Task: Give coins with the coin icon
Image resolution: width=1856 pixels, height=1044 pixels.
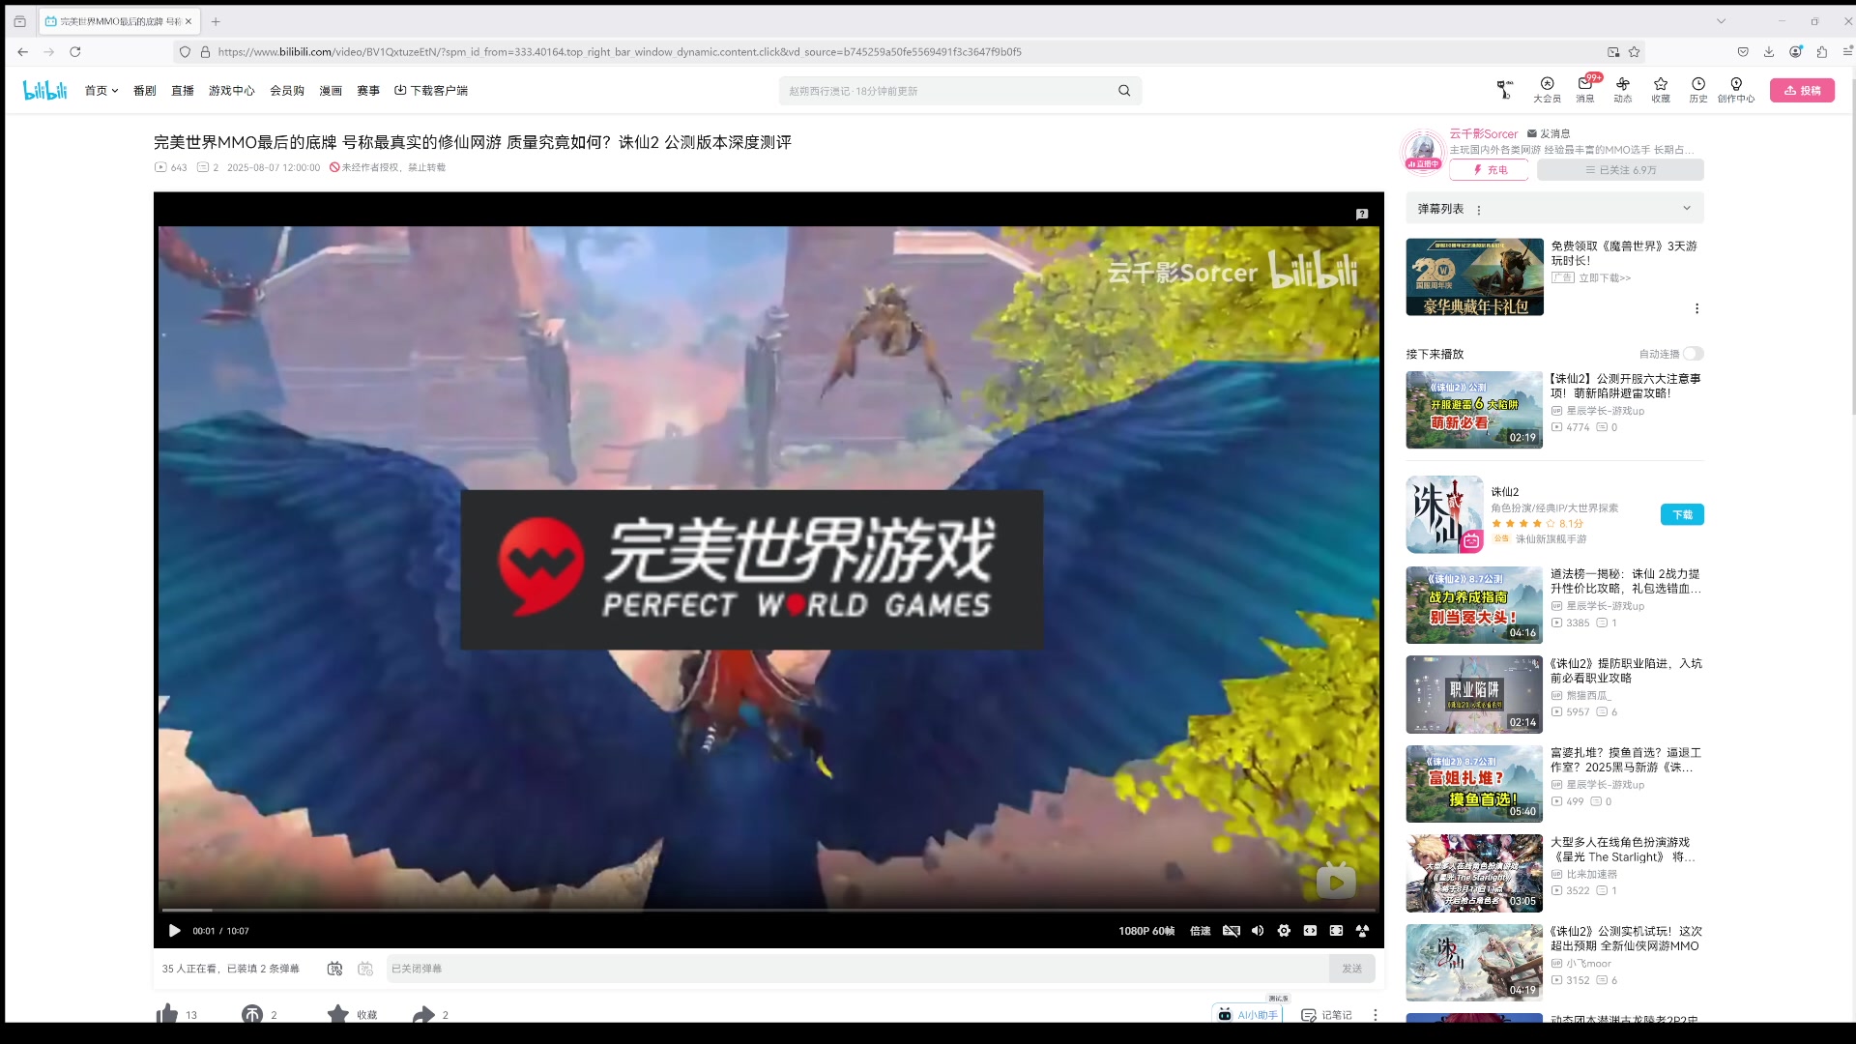Action: [252, 1014]
